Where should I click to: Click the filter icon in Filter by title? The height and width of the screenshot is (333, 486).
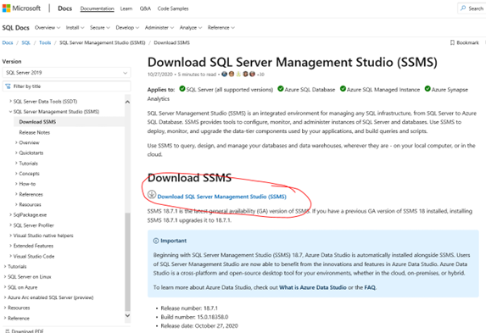(8, 86)
